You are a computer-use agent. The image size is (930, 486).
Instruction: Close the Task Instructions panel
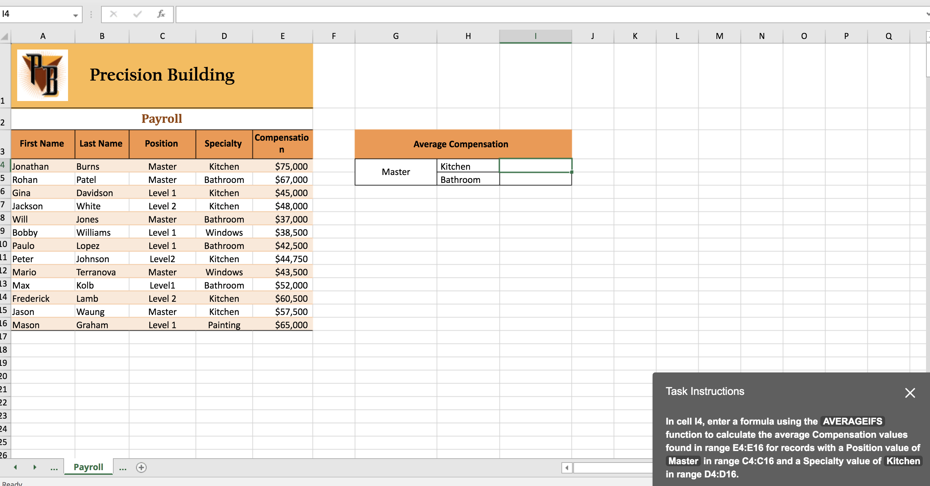point(910,393)
